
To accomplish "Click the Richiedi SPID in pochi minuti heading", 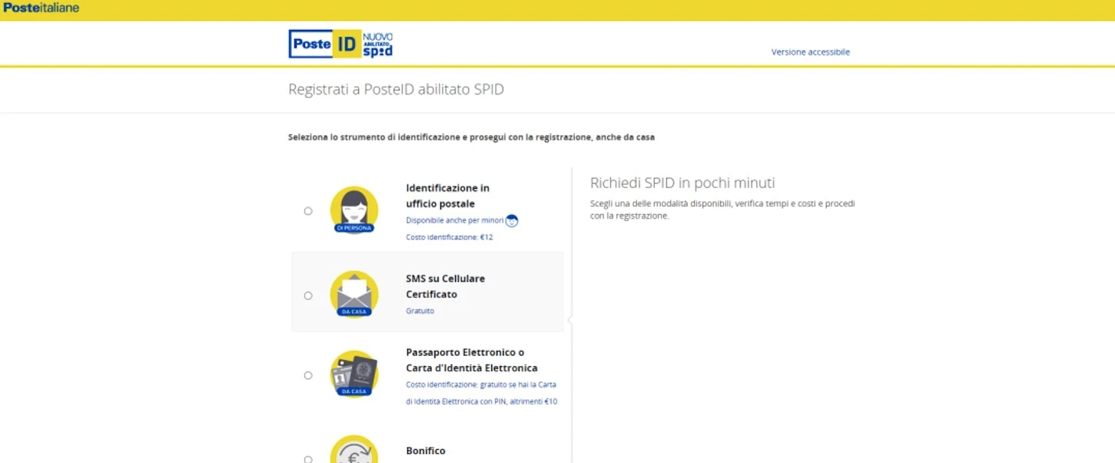I will click(682, 183).
